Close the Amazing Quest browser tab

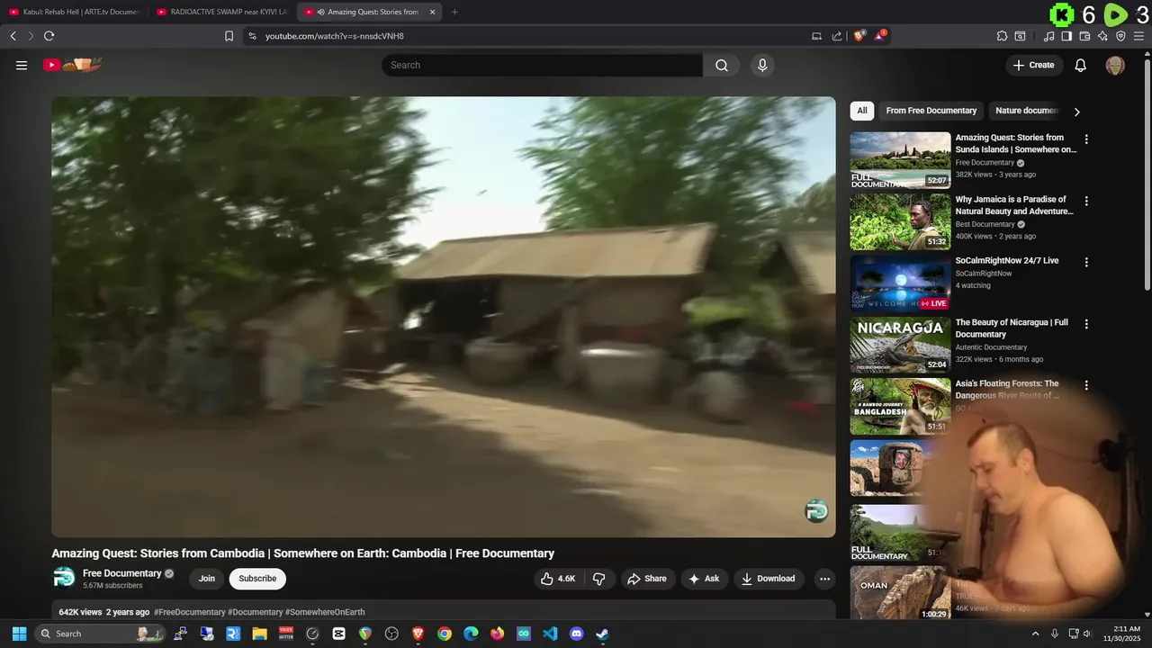(x=432, y=12)
